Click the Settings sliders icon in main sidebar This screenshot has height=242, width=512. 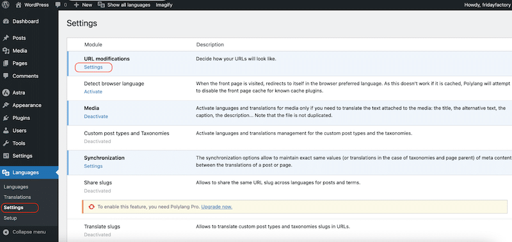click(6, 156)
